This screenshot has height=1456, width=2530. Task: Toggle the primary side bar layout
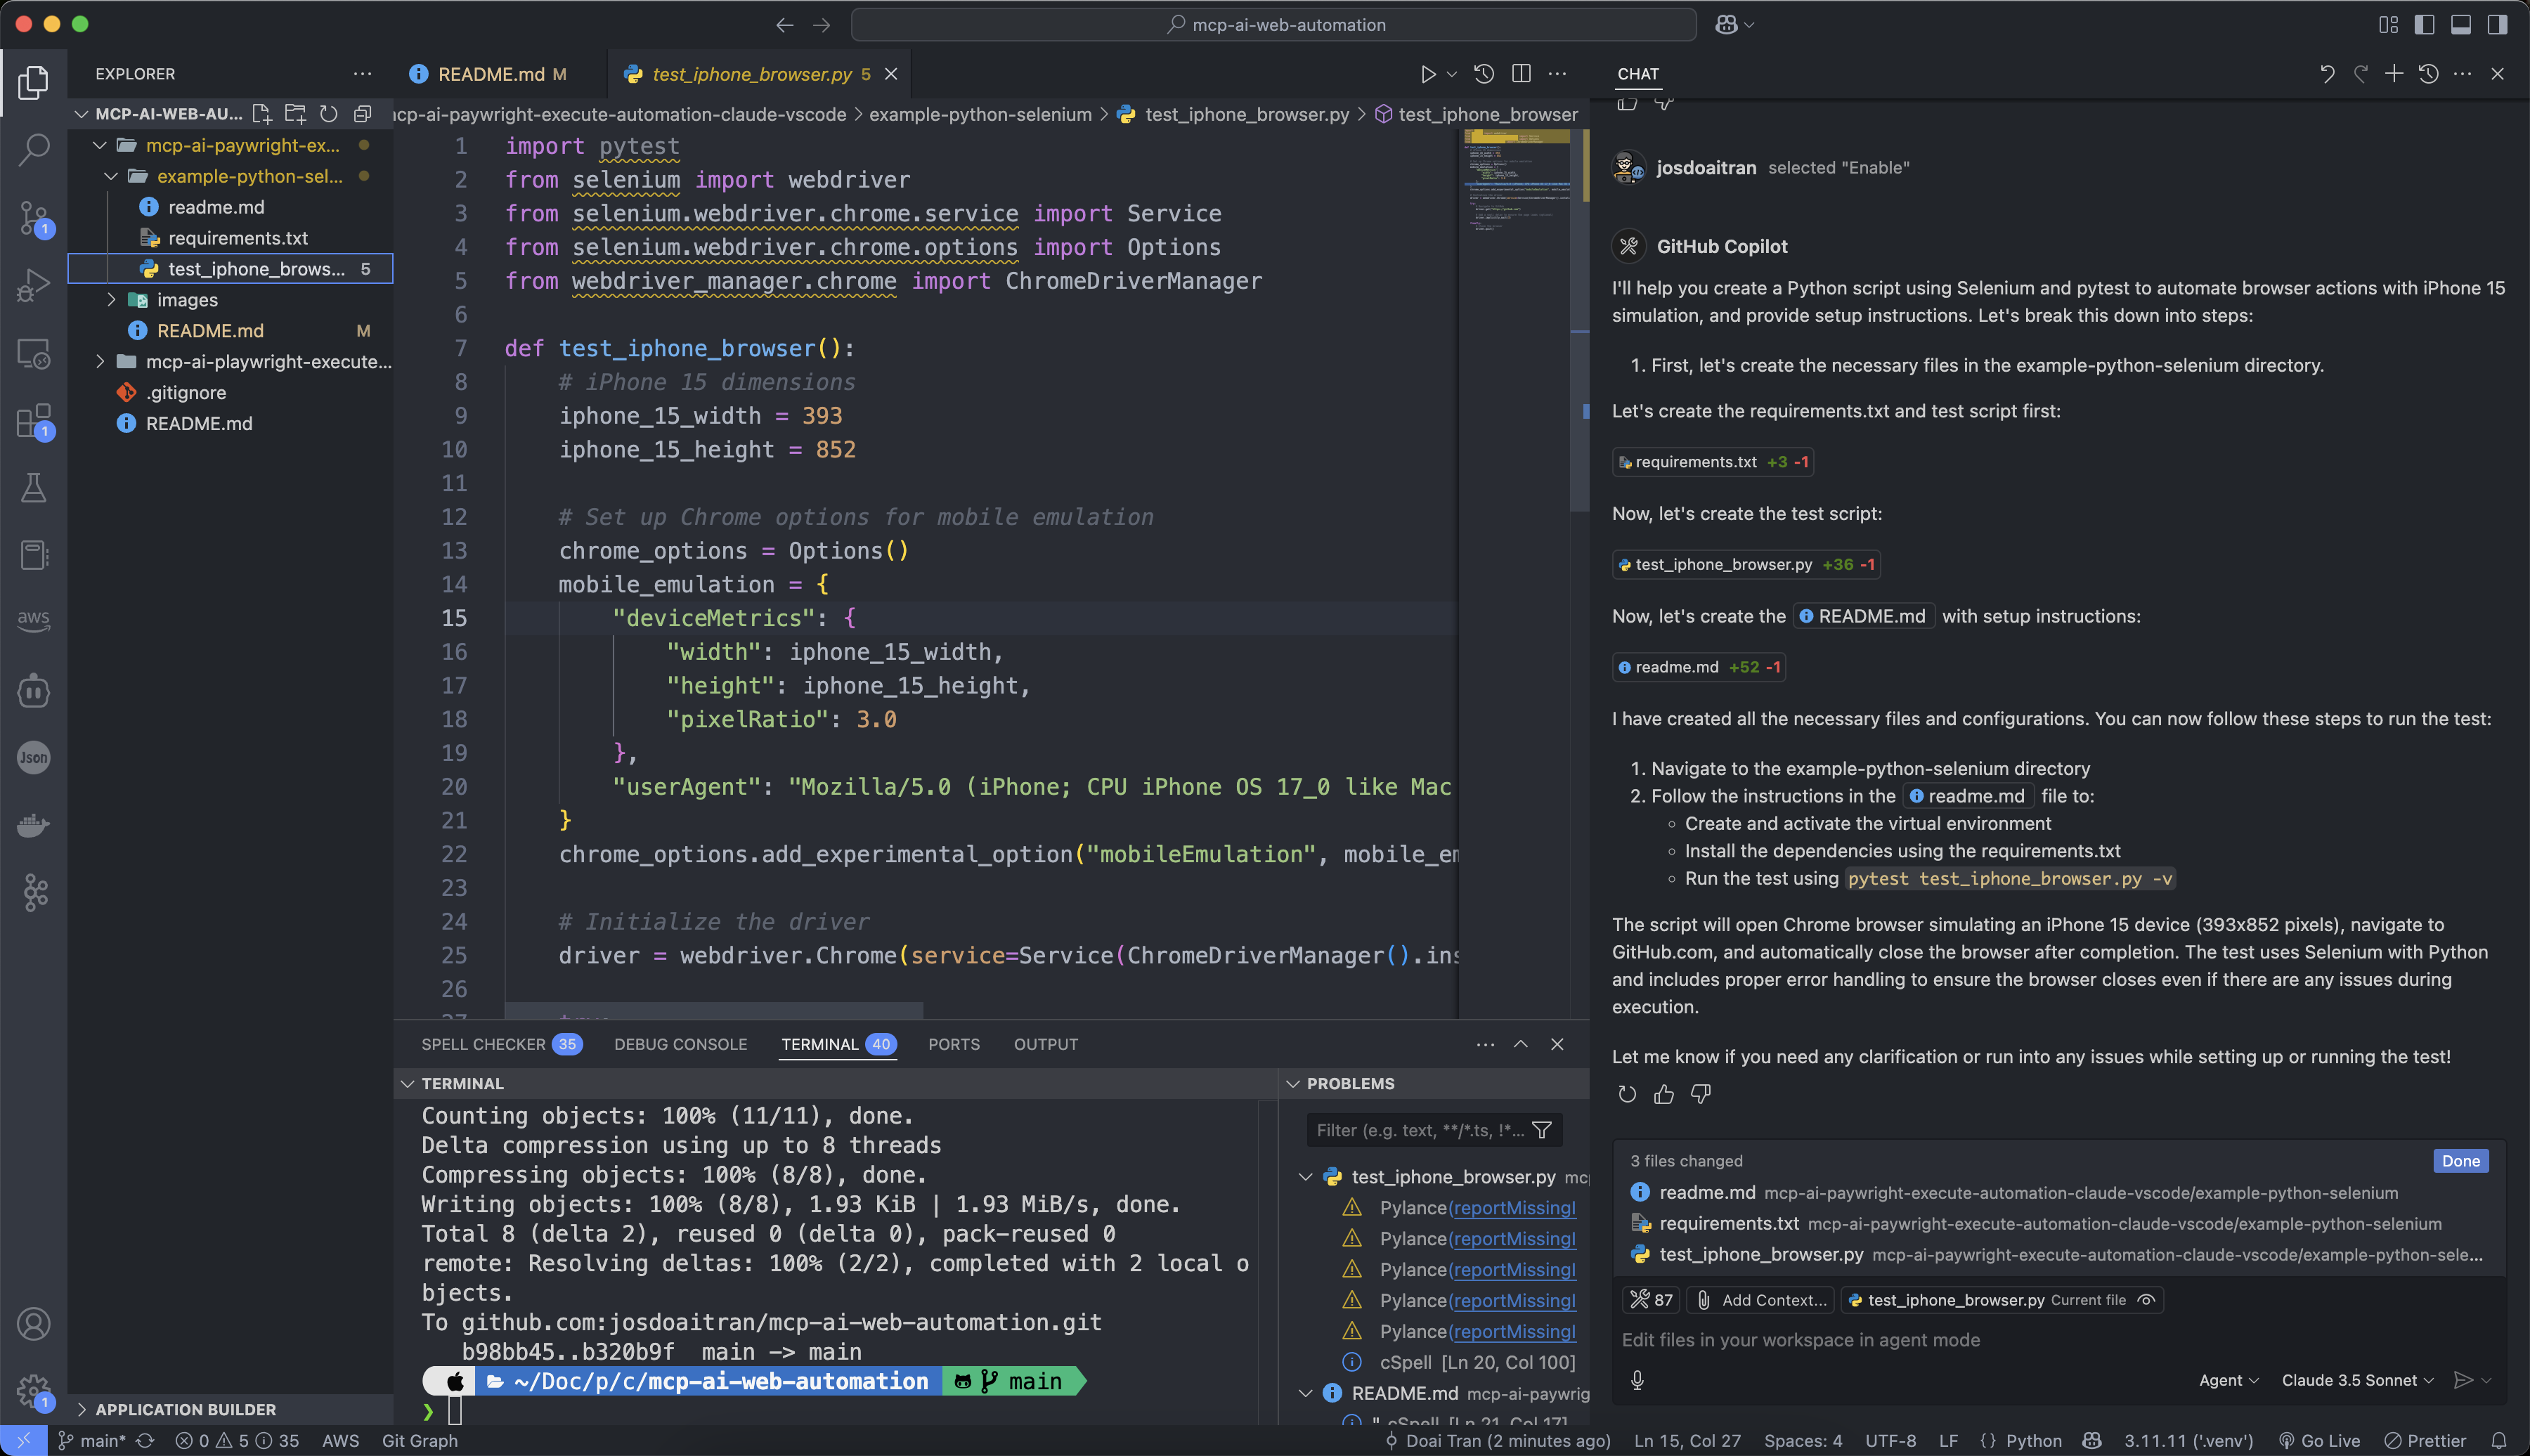click(2424, 25)
